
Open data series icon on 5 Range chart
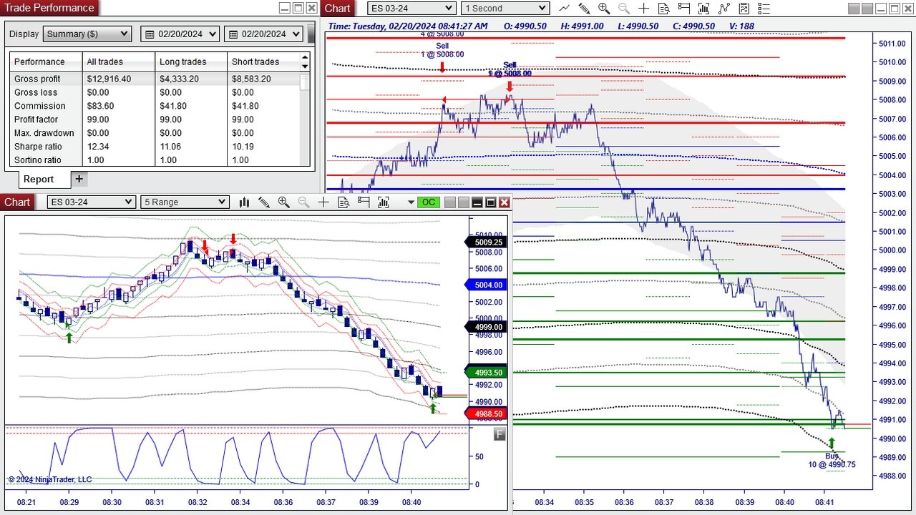pyautogui.click(x=383, y=202)
